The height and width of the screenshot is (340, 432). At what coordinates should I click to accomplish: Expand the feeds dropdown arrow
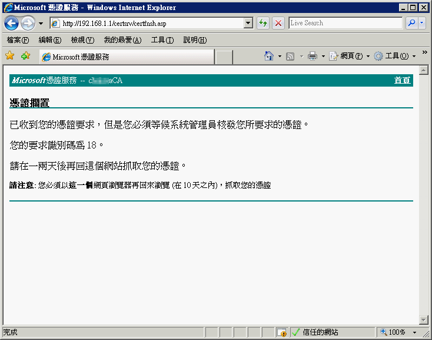tap(301, 56)
